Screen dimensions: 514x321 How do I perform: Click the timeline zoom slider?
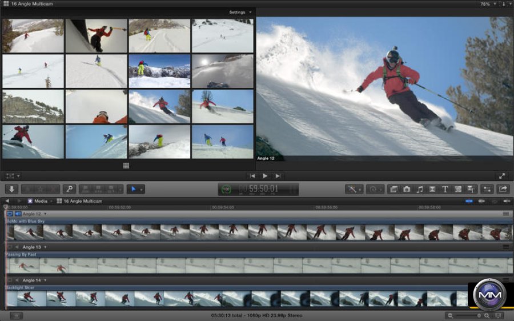point(468,315)
